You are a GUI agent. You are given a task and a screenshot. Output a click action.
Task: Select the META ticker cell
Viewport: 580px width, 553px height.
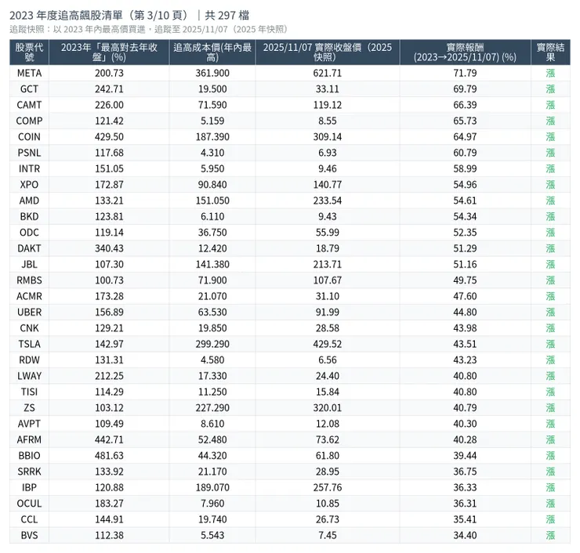pos(29,73)
